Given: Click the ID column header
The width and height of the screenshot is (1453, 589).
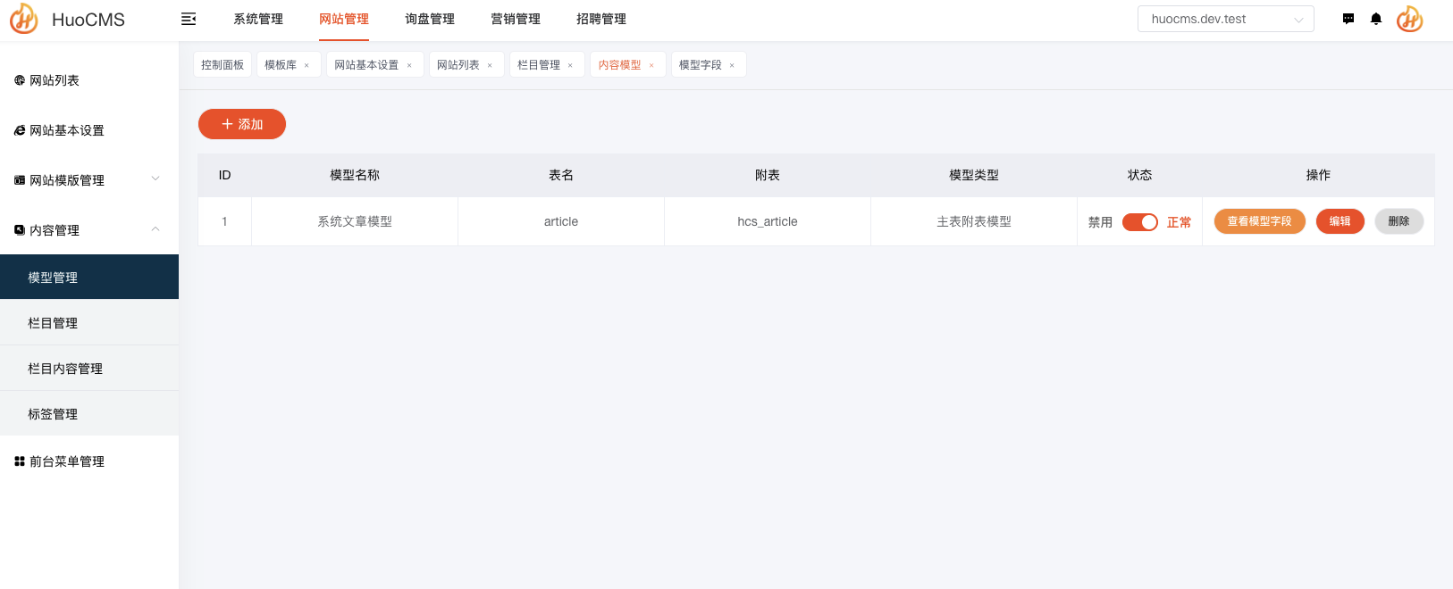Looking at the screenshot, I should [224, 175].
